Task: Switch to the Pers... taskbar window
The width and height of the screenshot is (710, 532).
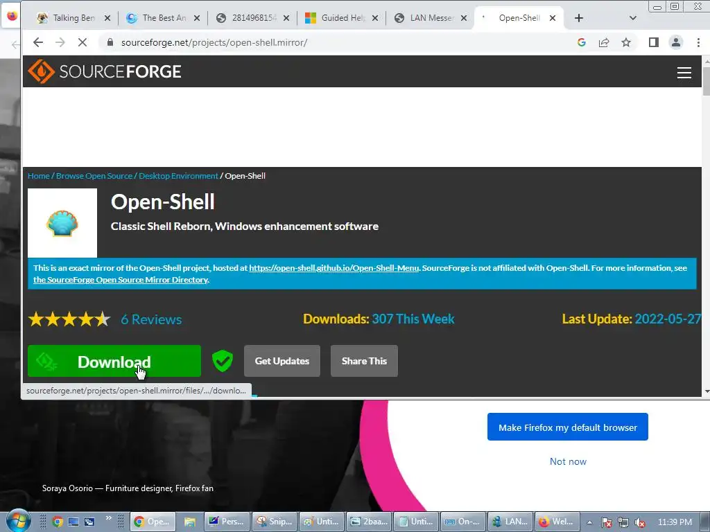Action: tap(227, 522)
